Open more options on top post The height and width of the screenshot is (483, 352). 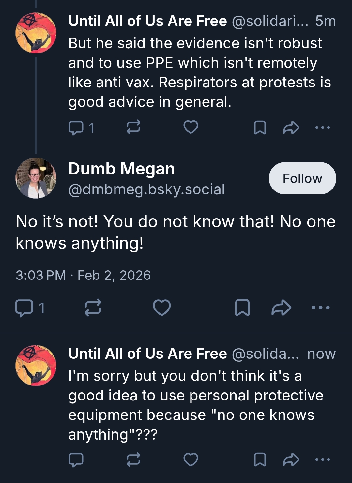point(323,128)
